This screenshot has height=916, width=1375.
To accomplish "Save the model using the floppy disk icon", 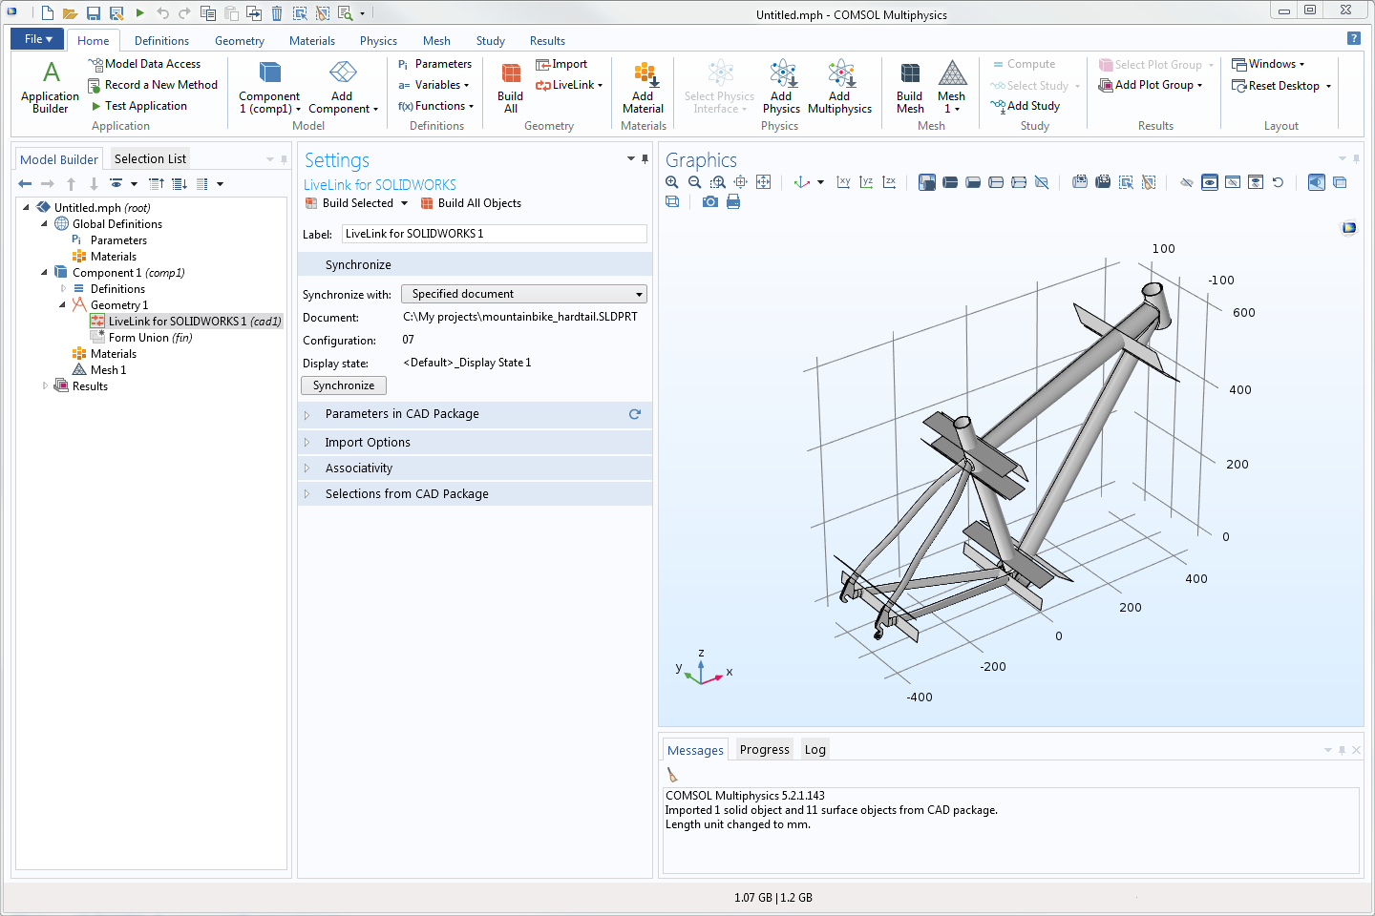I will (x=94, y=13).
